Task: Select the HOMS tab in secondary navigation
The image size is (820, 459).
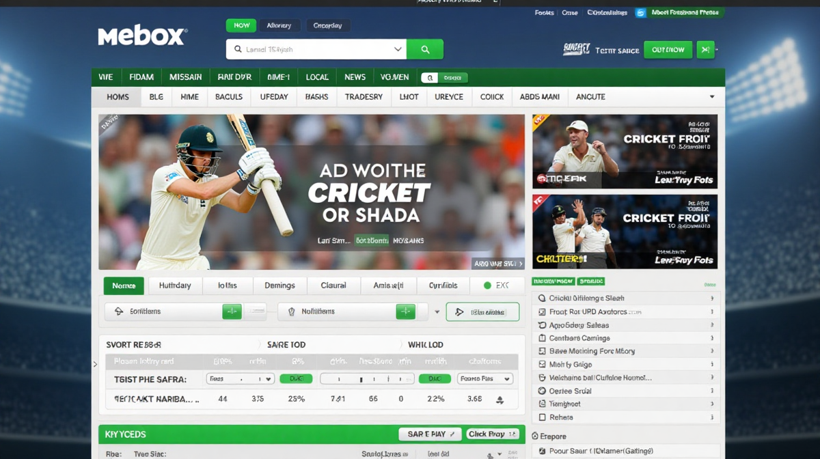Action: pyautogui.click(x=118, y=97)
